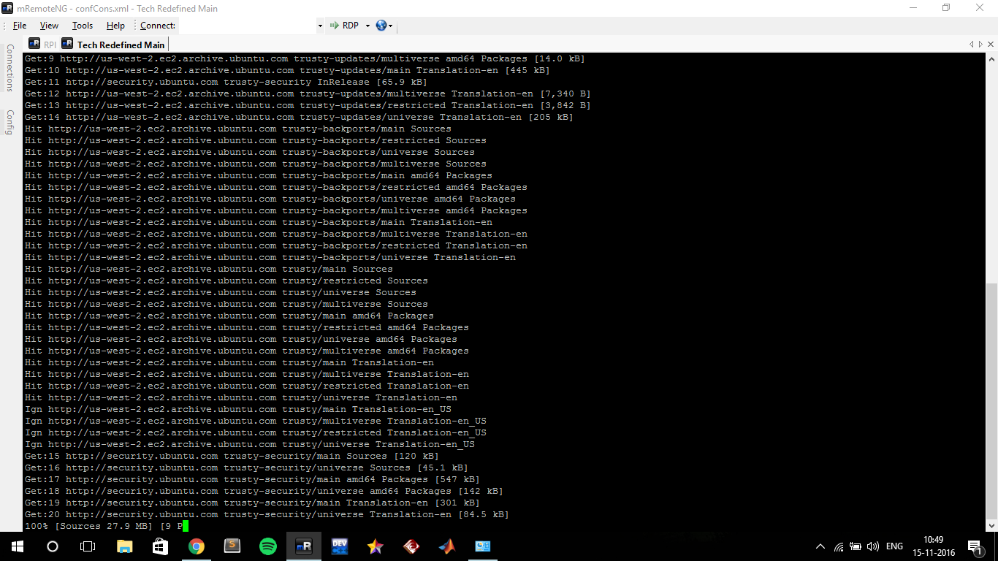Click the toolbar drag grip beside File
Viewport: 998px width, 561px height.
[5, 26]
